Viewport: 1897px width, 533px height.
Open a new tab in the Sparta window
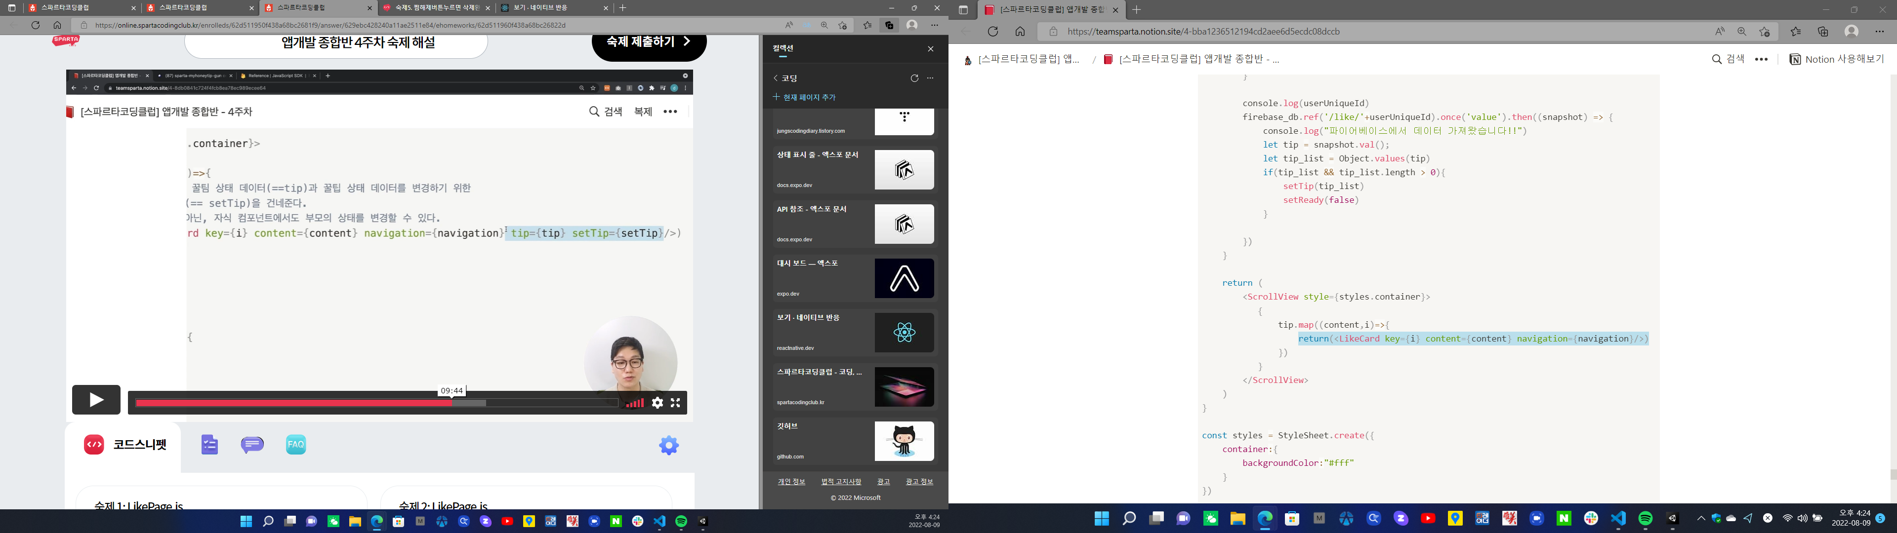(623, 8)
